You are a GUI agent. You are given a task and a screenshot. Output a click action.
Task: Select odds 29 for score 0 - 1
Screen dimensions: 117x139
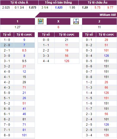106,40
